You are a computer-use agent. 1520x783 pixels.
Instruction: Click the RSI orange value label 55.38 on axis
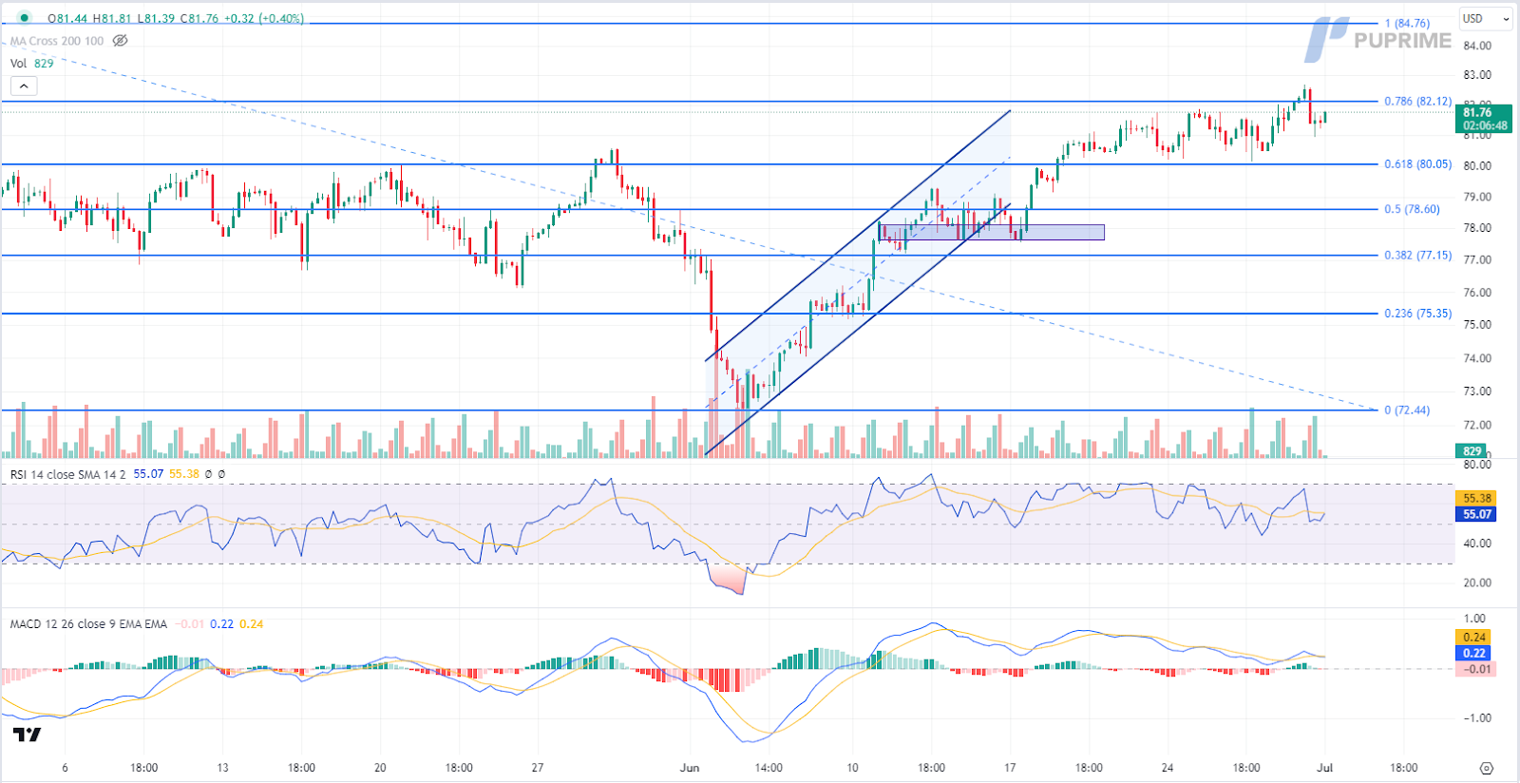point(1476,498)
